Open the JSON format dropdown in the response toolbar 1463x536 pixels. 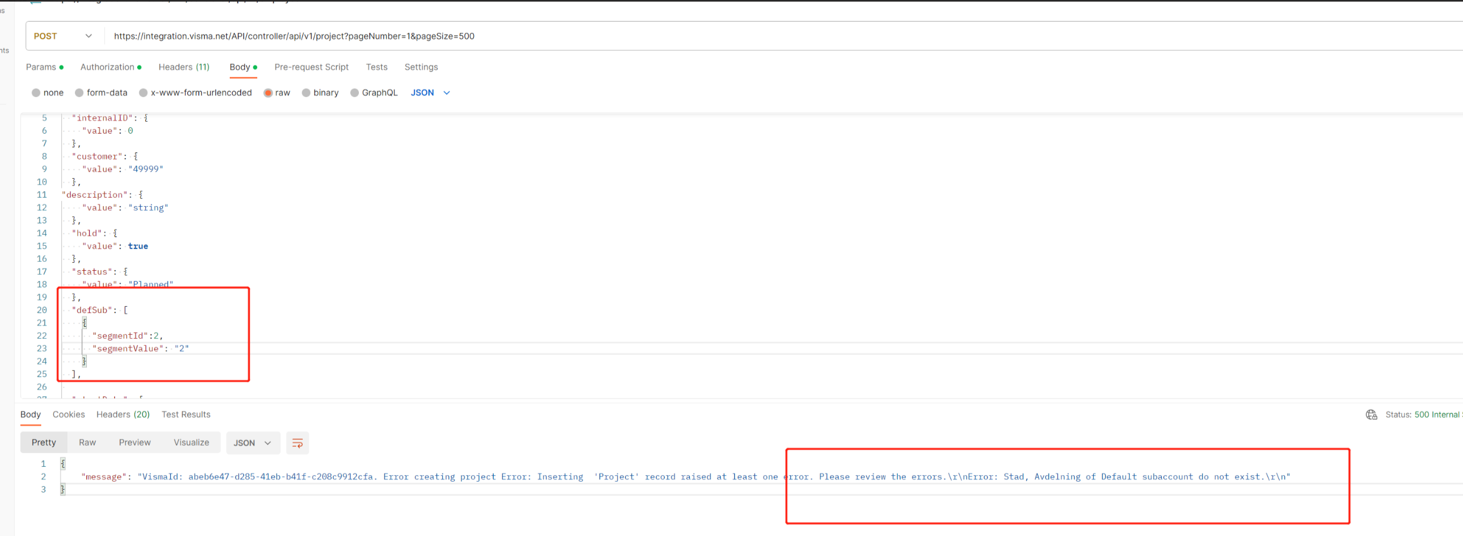point(253,442)
